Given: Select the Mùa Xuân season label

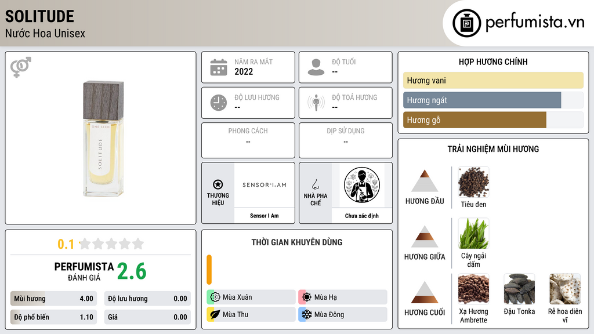Looking at the screenshot, I should (237, 297).
